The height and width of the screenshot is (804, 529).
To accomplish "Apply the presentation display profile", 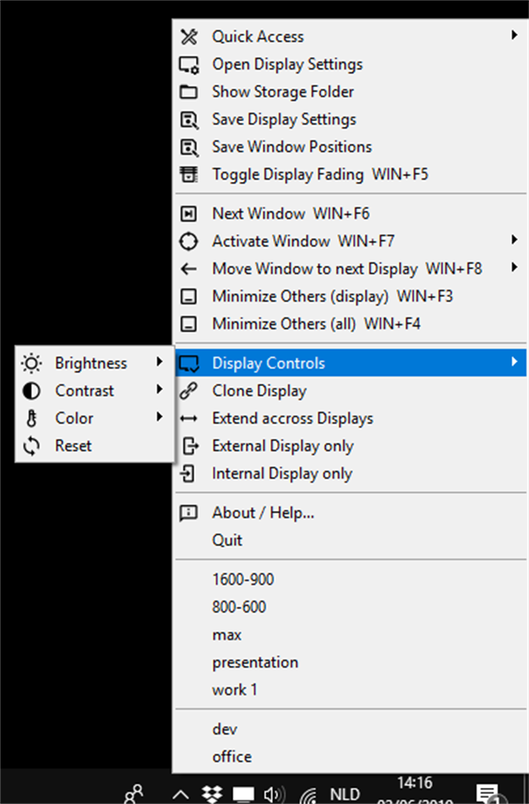I will point(351,663).
